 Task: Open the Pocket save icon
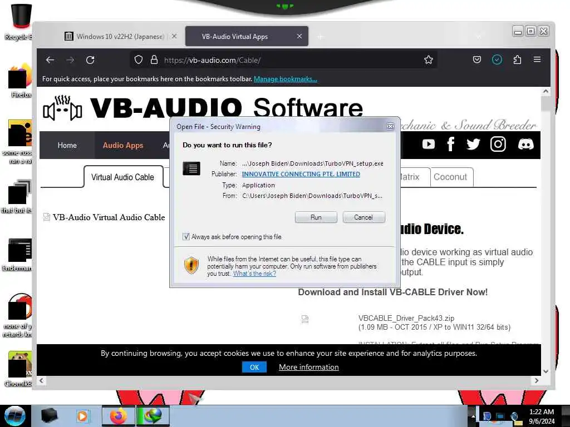(477, 59)
